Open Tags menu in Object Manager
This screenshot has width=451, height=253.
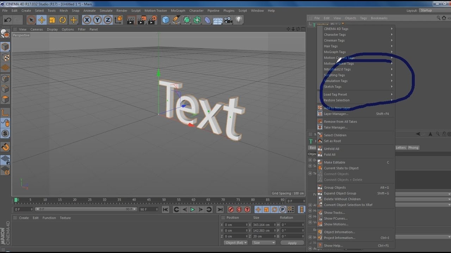pos(363,18)
